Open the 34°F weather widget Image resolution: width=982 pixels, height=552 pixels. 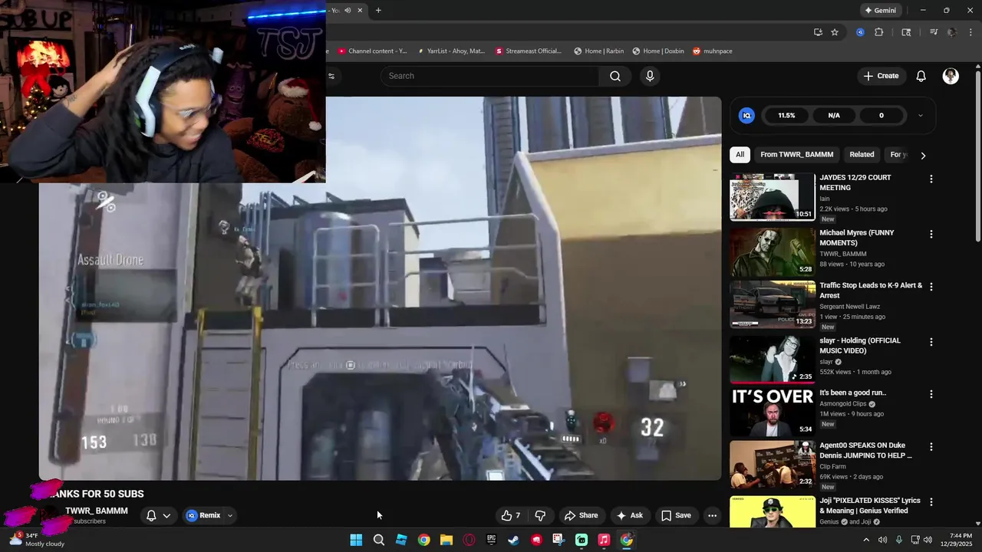click(37, 540)
